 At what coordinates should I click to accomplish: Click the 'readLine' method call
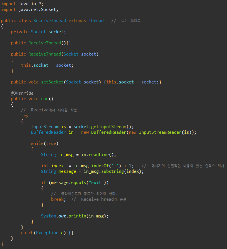(x=99, y=155)
